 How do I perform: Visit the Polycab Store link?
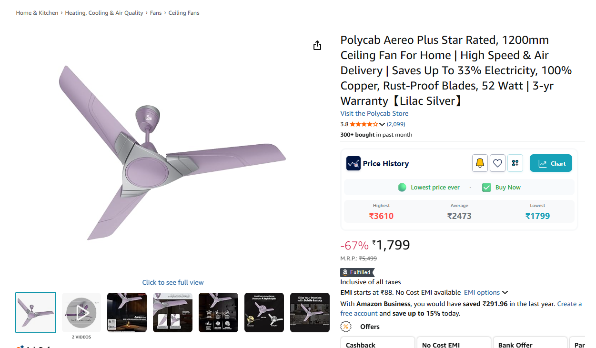[374, 113]
